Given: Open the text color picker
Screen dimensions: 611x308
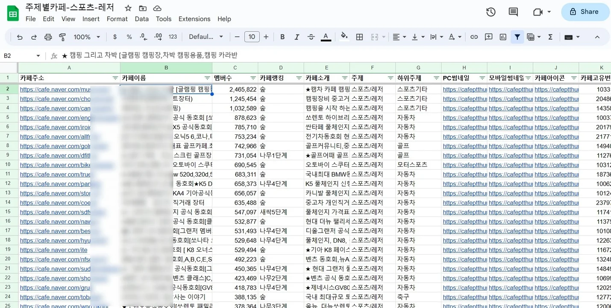Looking at the screenshot, I should pos(326,37).
